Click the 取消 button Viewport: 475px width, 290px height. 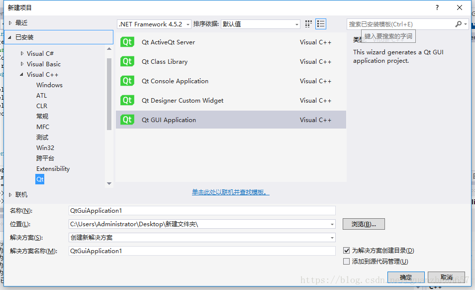click(446, 277)
